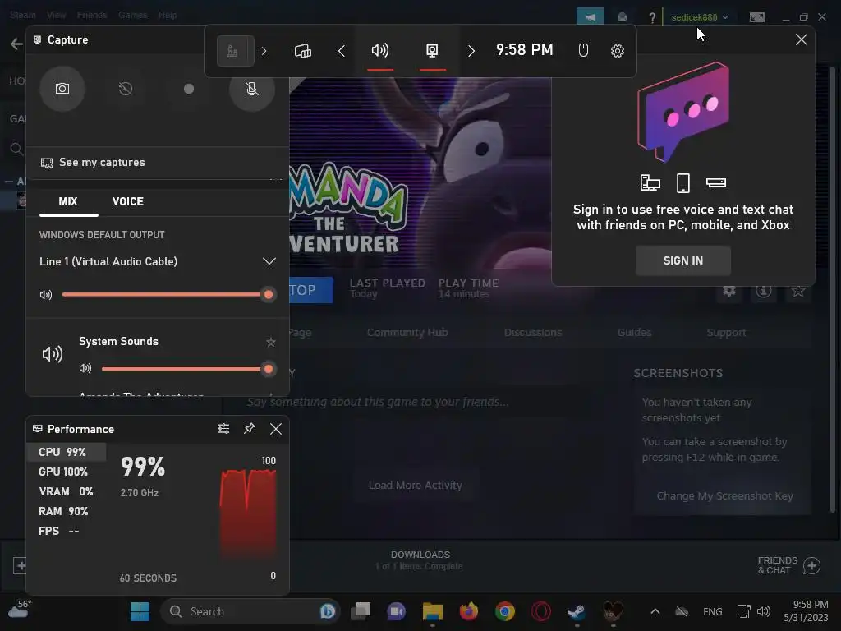Select the CPU 99% metric
Screen dimensions: 841x631
pyautogui.click(x=67, y=453)
